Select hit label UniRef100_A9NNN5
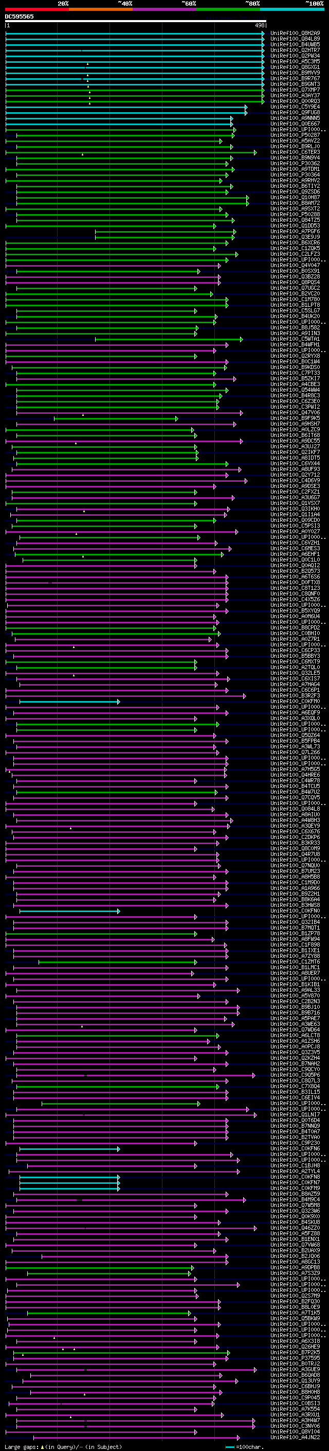The height and width of the screenshot is (1451, 329). click(x=295, y=118)
